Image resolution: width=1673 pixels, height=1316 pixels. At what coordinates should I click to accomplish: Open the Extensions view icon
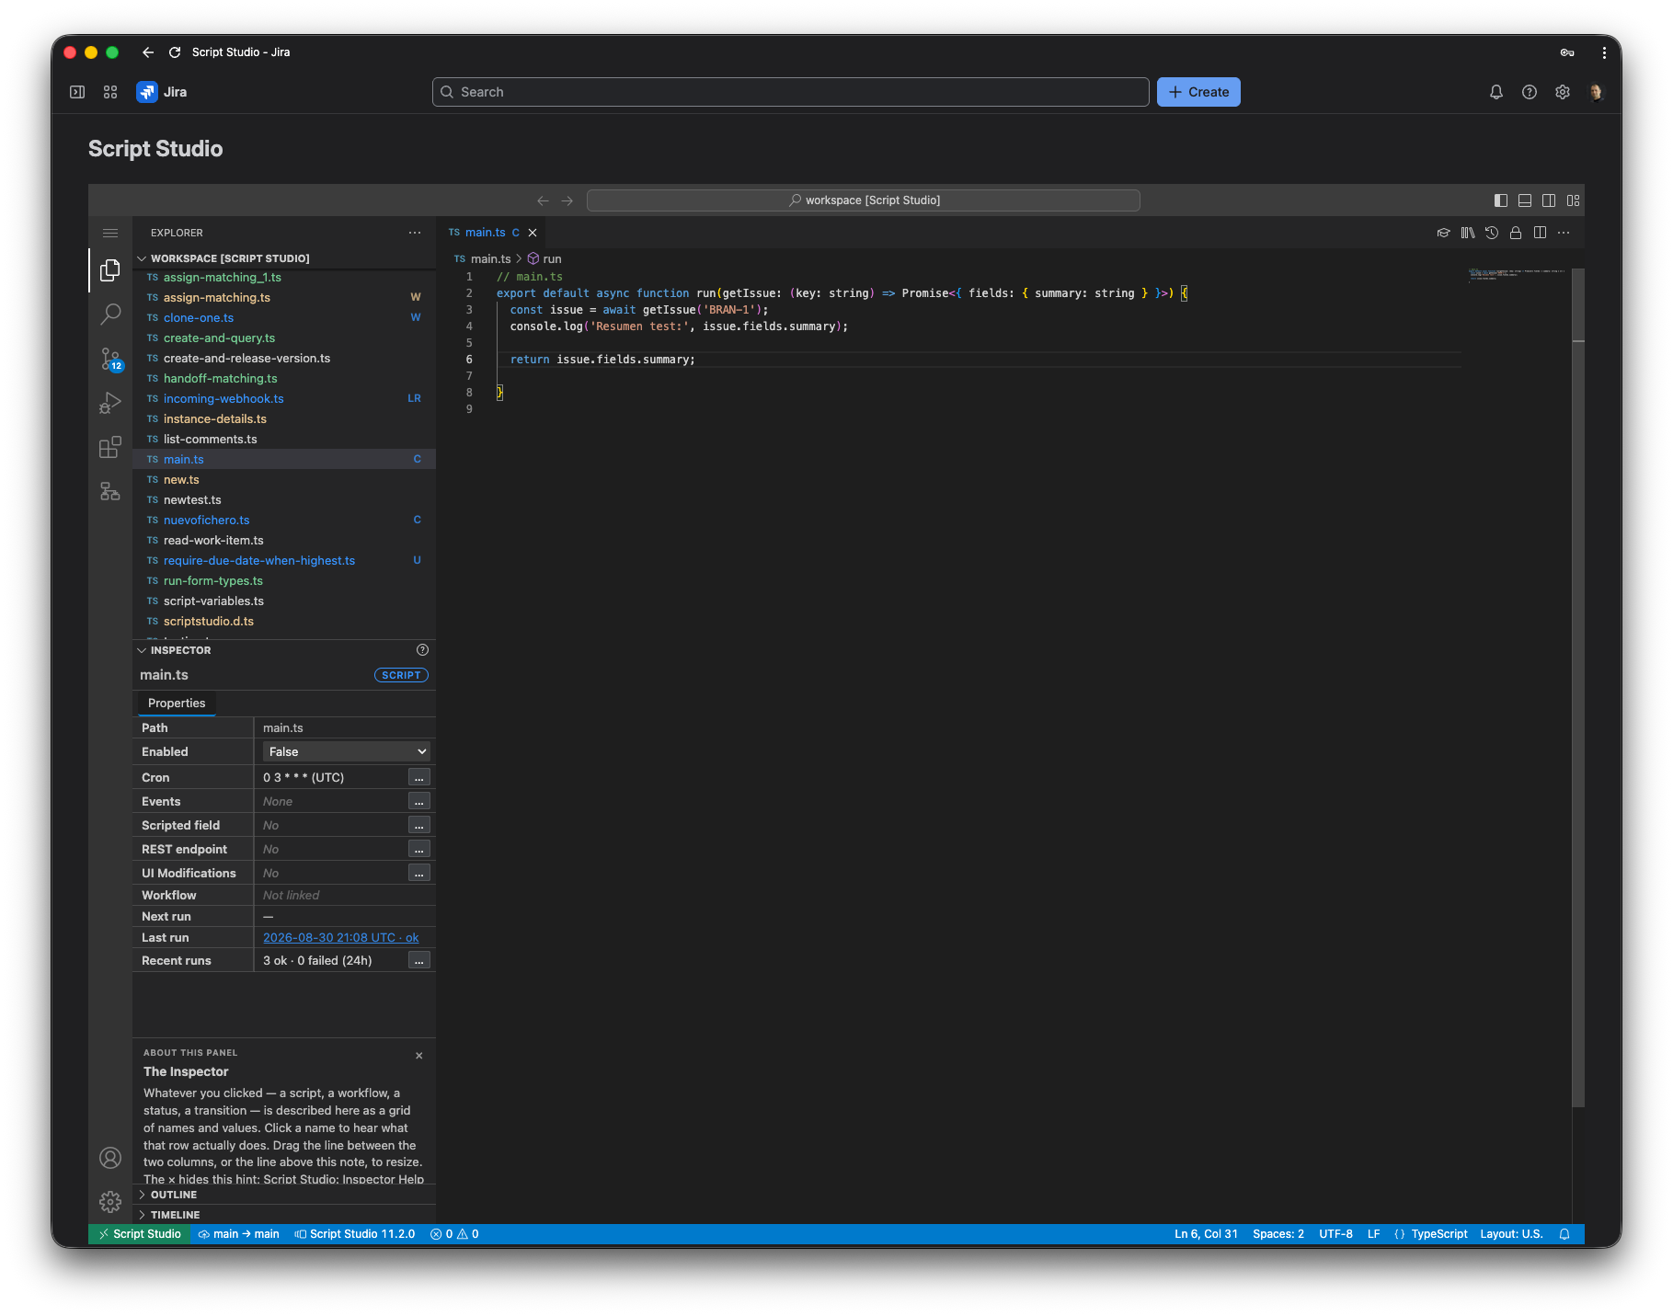(110, 447)
